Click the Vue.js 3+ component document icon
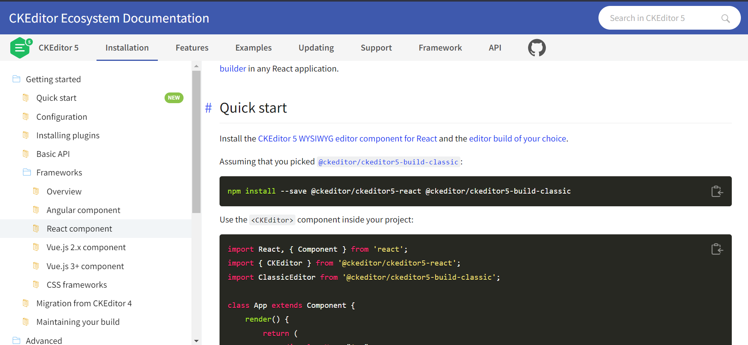This screenshot has width=748, height=345. click(x=36, y=266)
